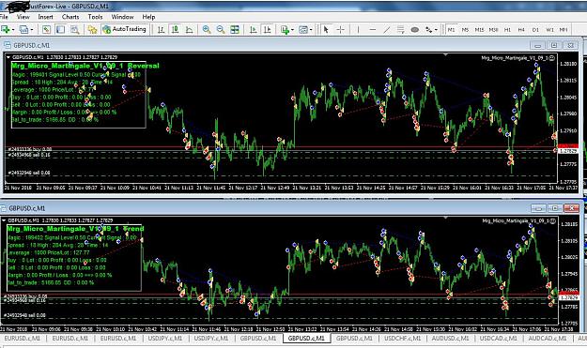Viewport: 587px width, 348px height.
Task: Switch to the USDCAD.c,M1 chart tab
Action: [x=499, y=339]
